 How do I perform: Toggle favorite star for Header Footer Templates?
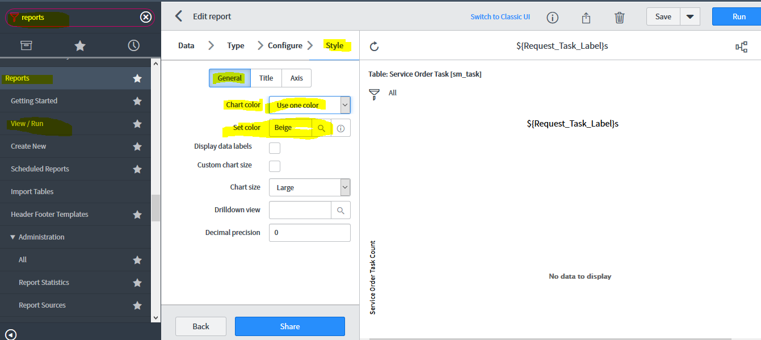click(x=137, y=215)
